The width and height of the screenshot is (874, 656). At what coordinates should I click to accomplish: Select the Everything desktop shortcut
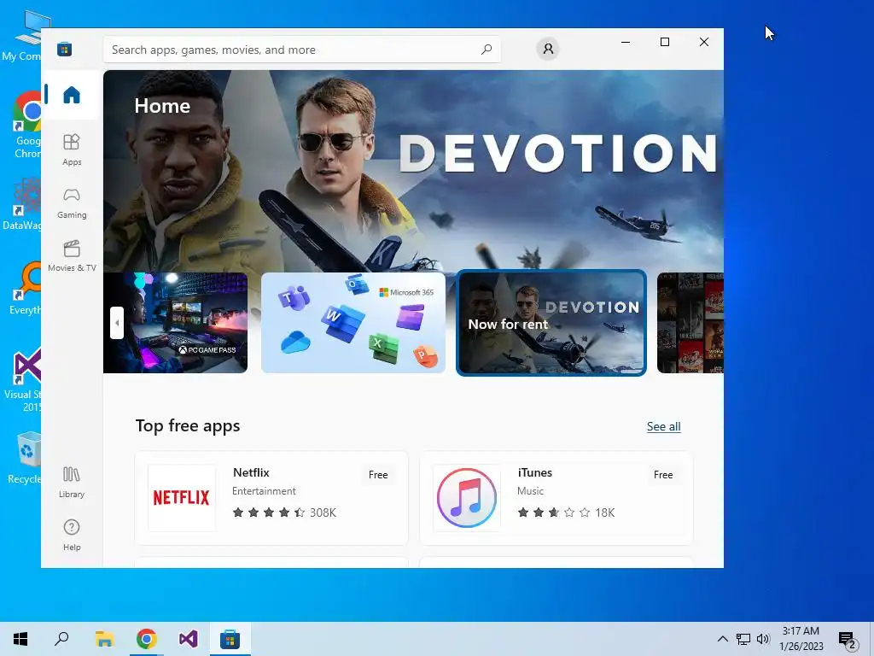pos(25,289)
